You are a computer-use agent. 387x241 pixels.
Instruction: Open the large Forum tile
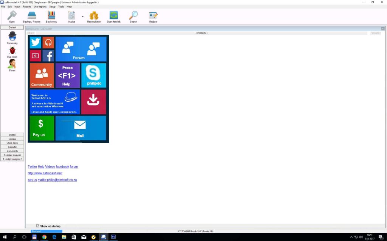pos(81,49)
